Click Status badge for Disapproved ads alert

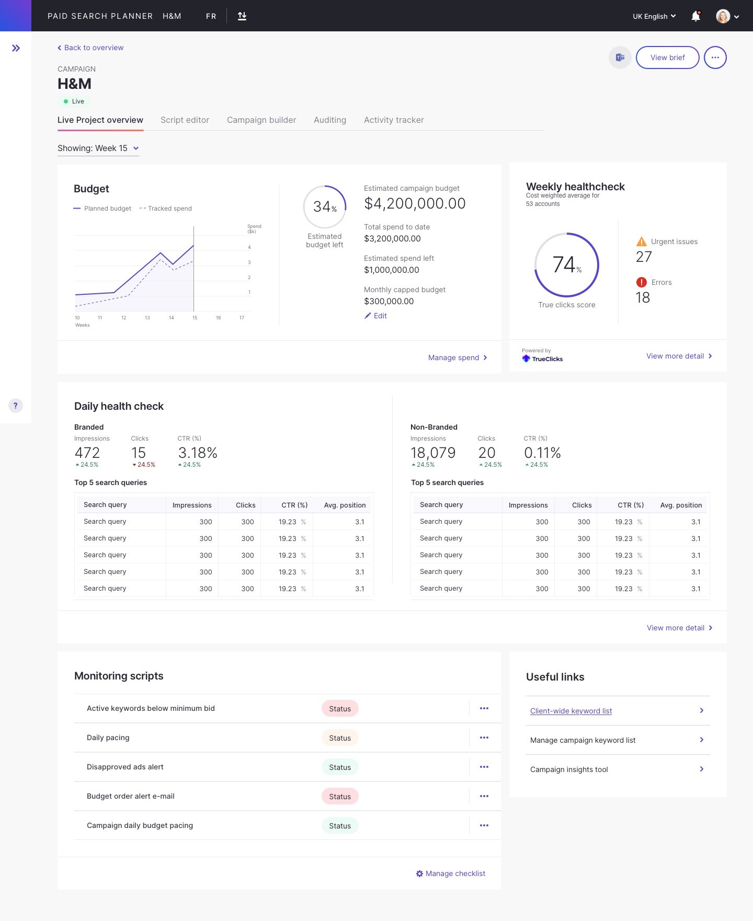[x=340, y=767]
